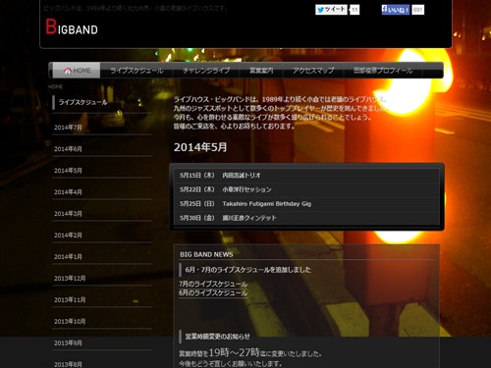This screenshot has width=491, height=368.
Task: Click the Facebook like button
Action: point(395,10)
